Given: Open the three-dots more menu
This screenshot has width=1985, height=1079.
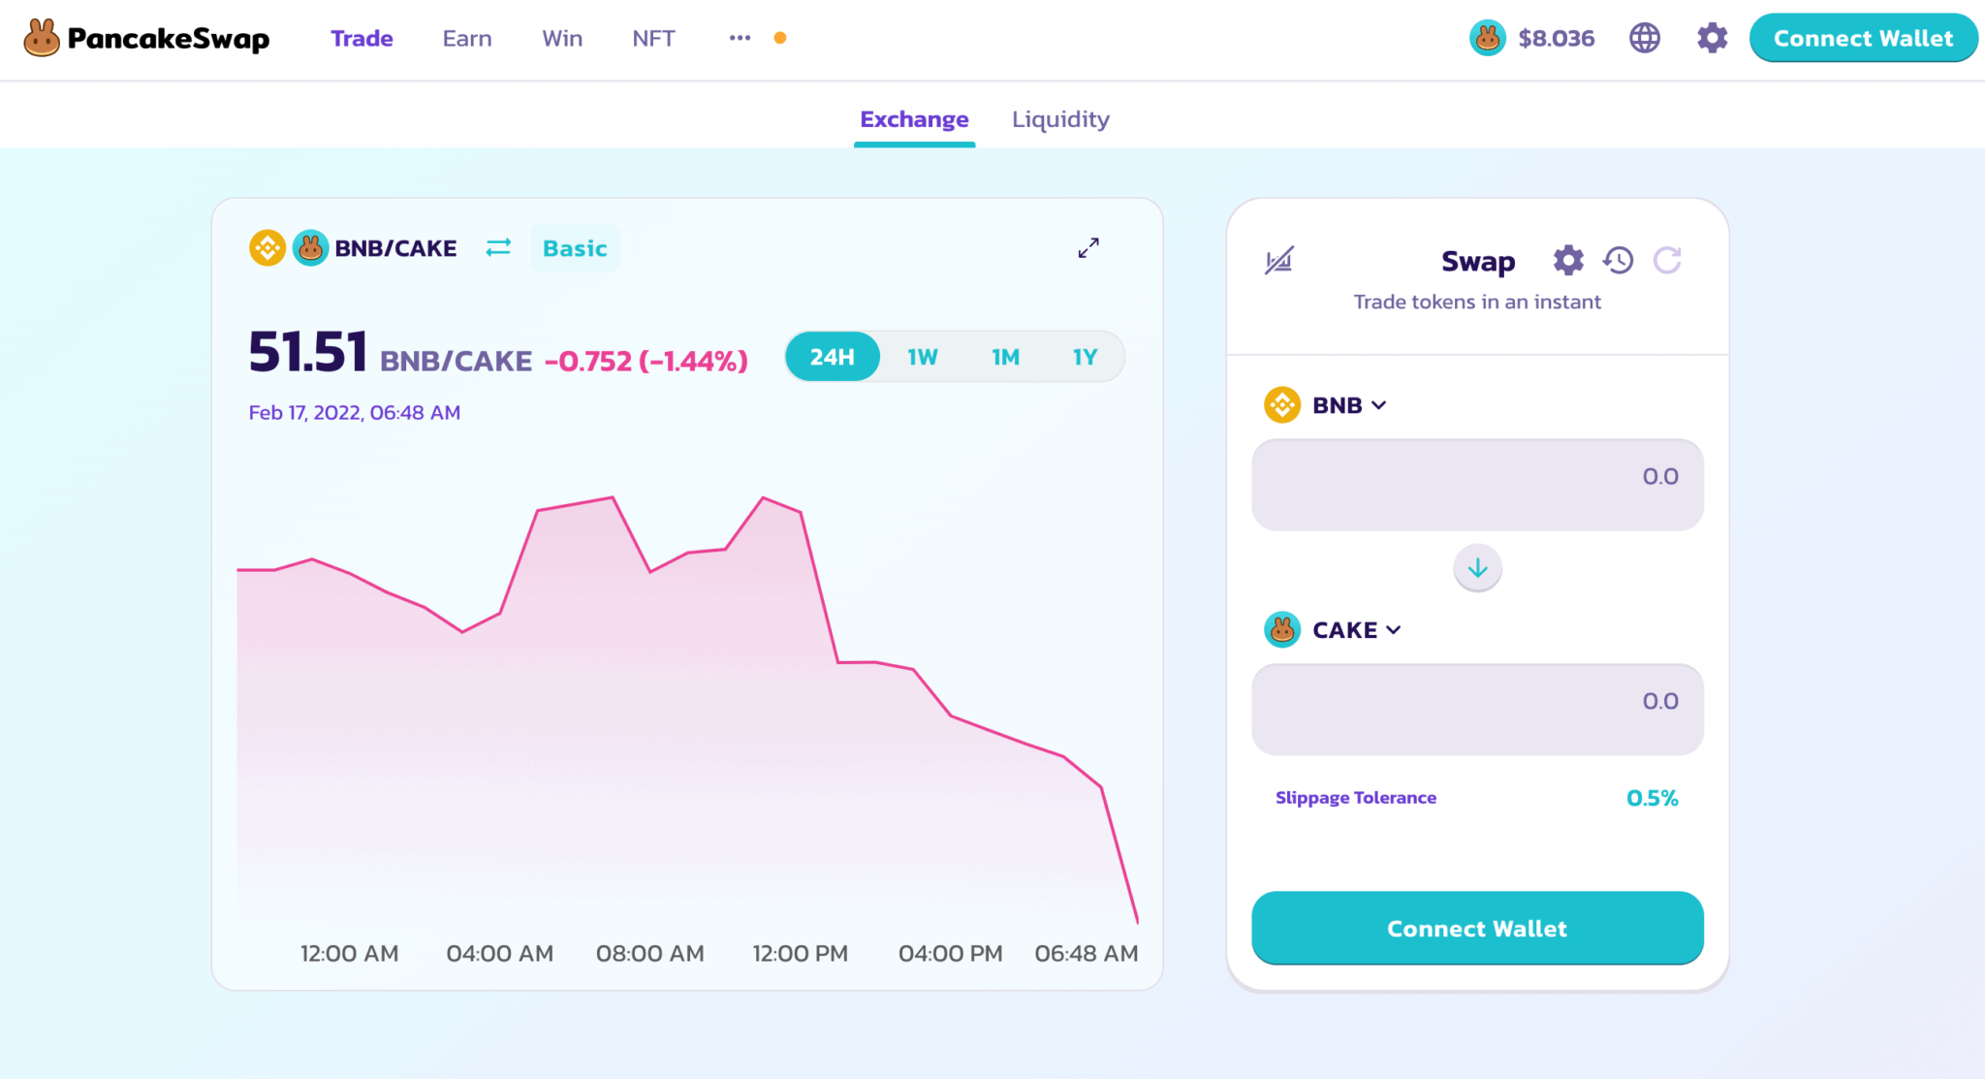Looking at the screenshot, I should coord(740,38).
